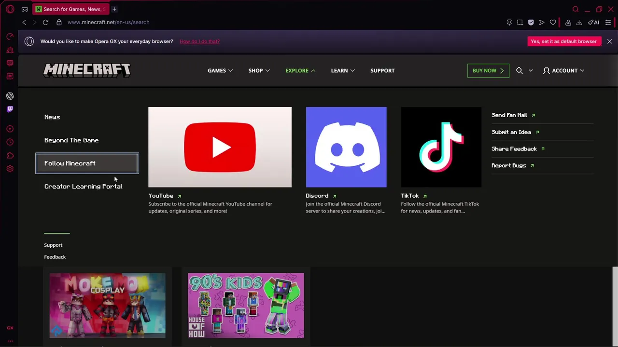Open the Support nav item

pyautogui.click(x=382, y=70)
